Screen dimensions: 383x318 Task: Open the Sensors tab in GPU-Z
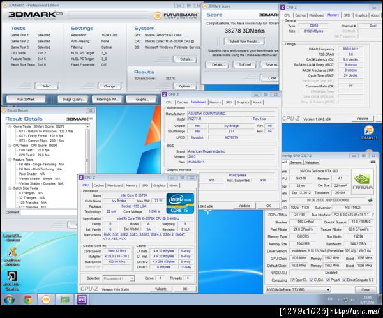click(x=296, y=162)
